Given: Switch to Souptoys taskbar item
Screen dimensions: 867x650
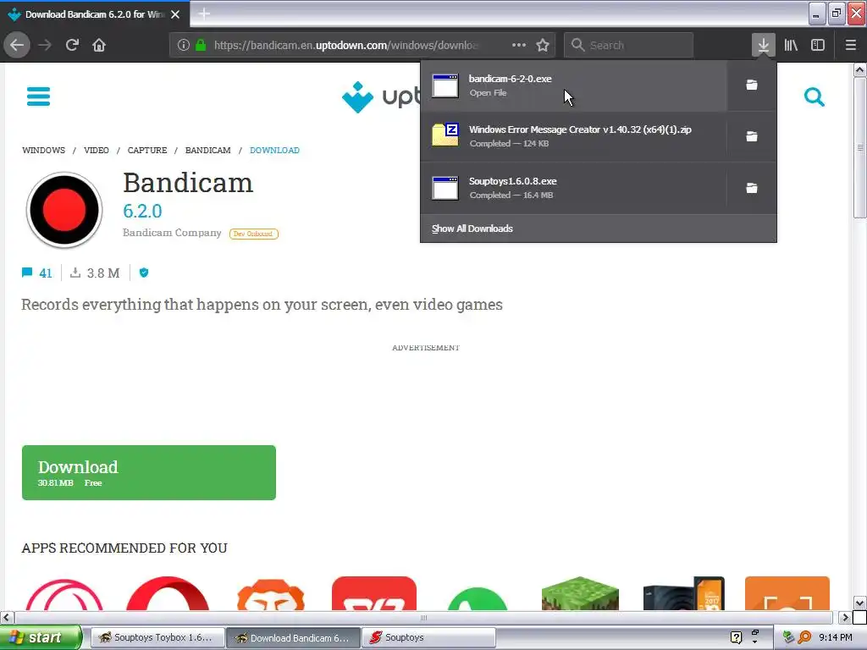Looking at the screenshot, I should [x=428, y=637].
